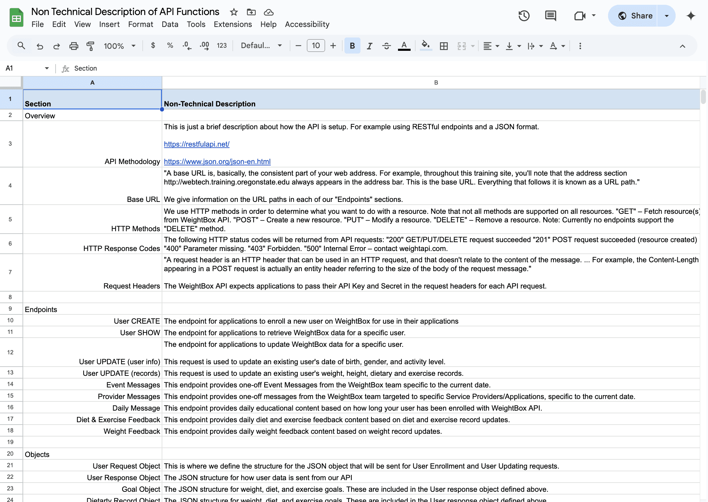Open the Format menu
Viewport: 708px width, 502px height.
(x=141, y=24)
